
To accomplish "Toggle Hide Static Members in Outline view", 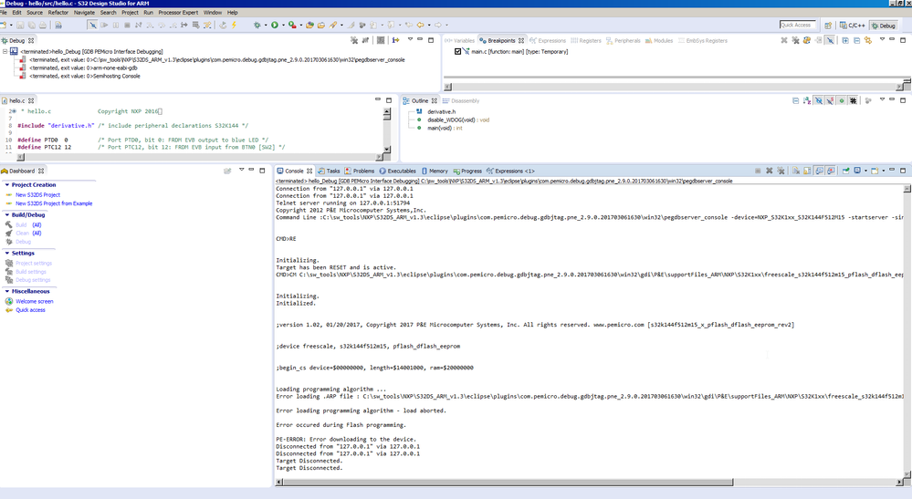I will point(830,100).
